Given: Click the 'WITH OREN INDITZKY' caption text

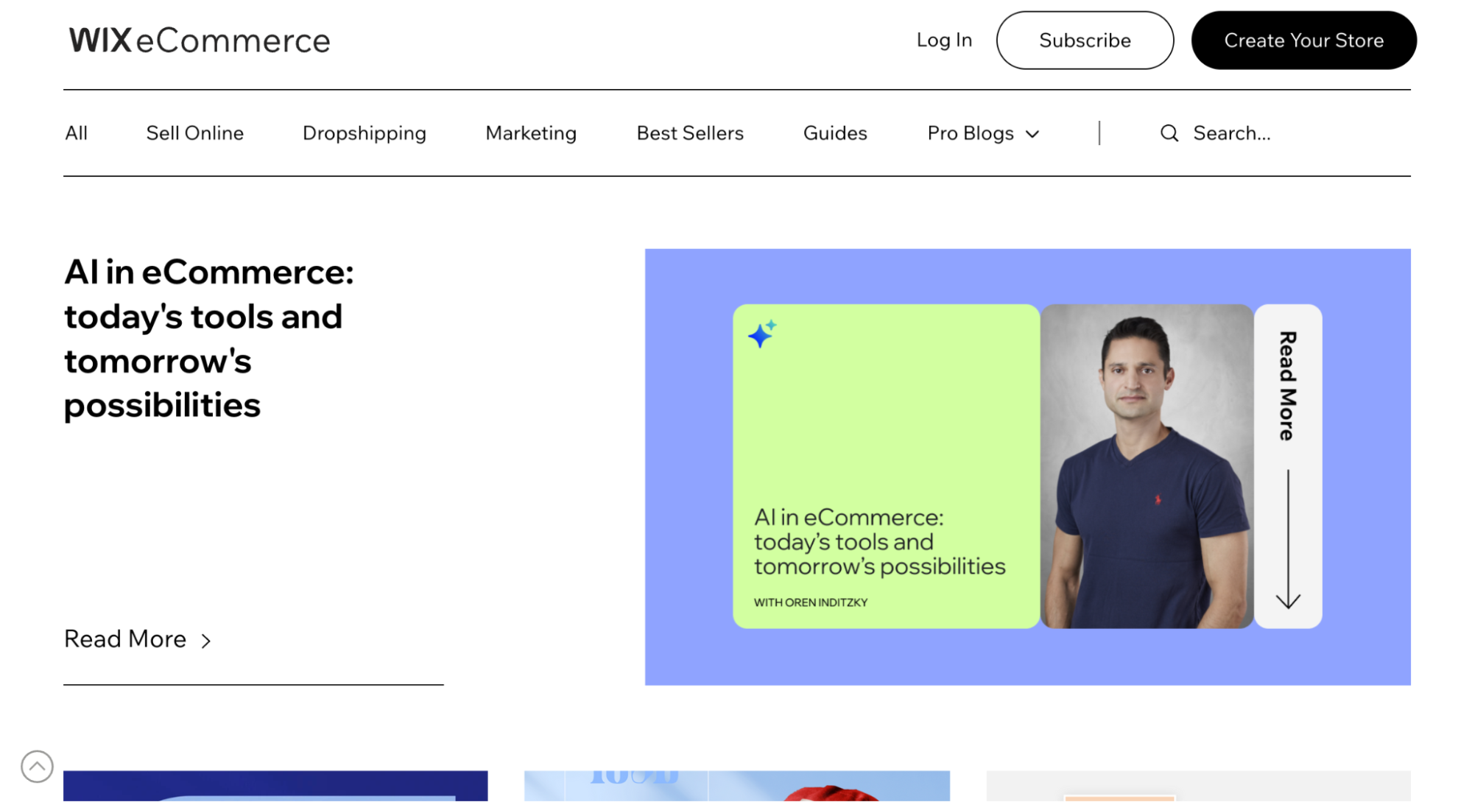Looking at the screenshot, I should [x=811, y=602].
